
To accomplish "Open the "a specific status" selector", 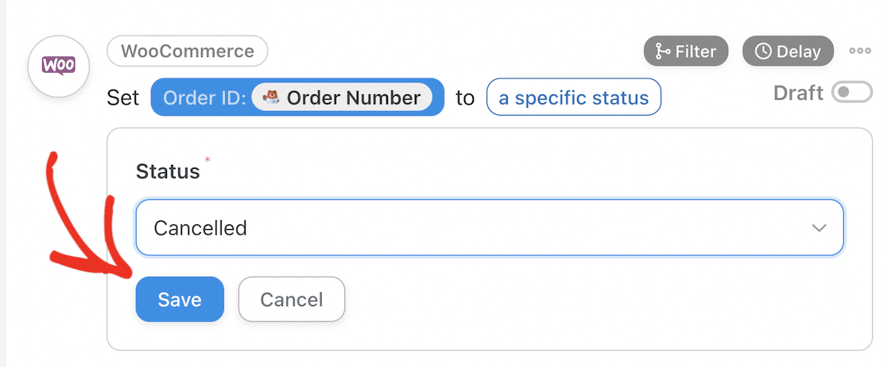I will point(573,97).
